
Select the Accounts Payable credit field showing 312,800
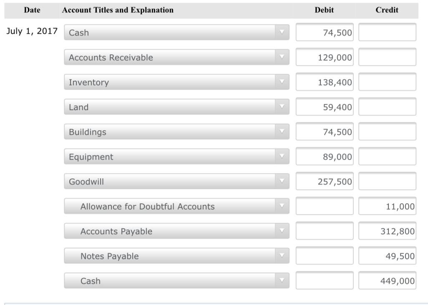(x=387, y=231)
